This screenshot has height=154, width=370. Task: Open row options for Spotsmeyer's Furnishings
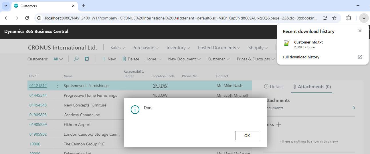[58, 86]
